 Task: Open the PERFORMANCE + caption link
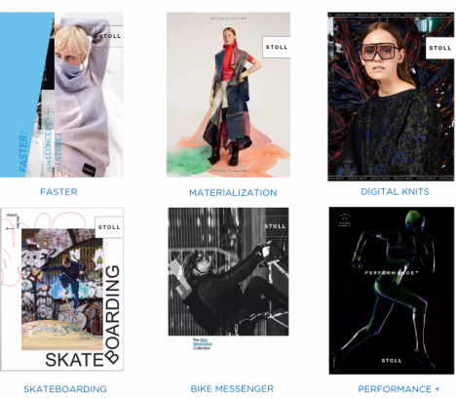click(399, 389)
